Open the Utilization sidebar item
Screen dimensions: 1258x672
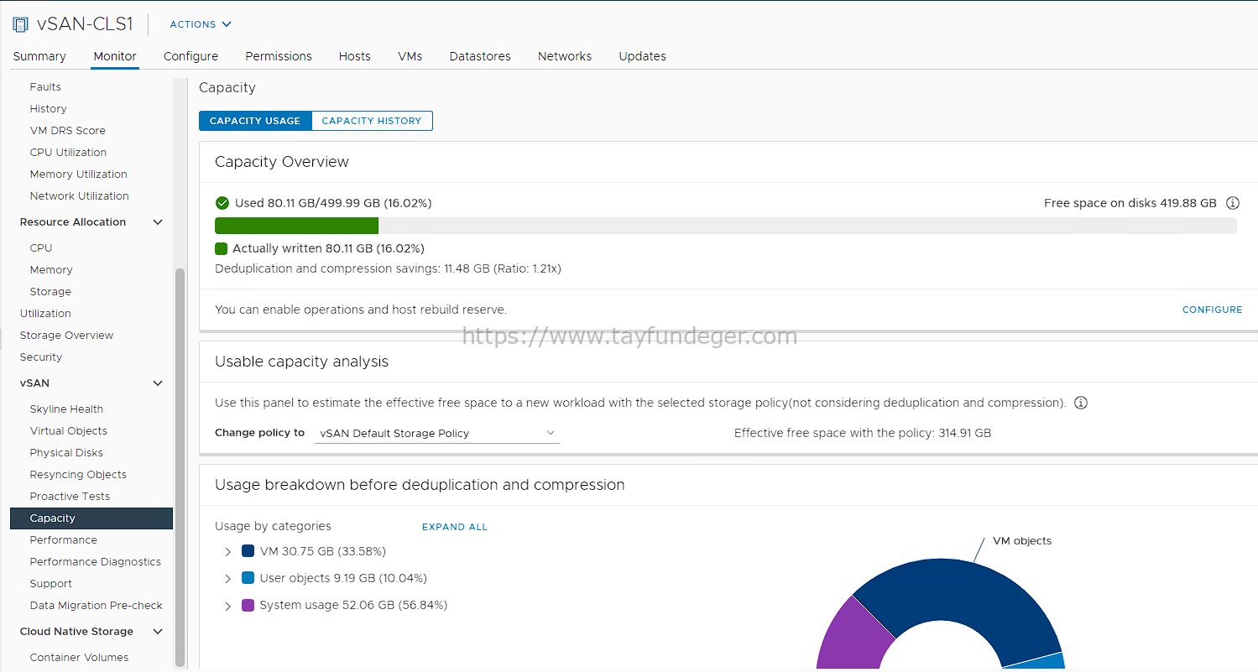(x=45, y=313)
